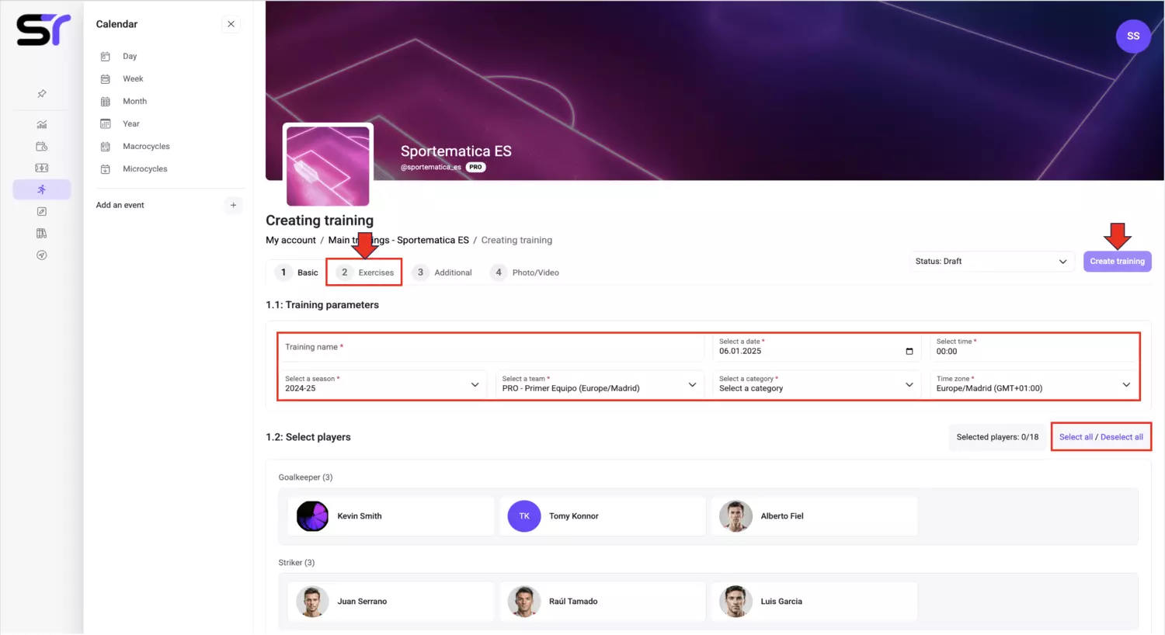The image size is (1165, 635).
Task: Select goalkeeper Tomy Konnor
Action: click(x=603, y=516)
